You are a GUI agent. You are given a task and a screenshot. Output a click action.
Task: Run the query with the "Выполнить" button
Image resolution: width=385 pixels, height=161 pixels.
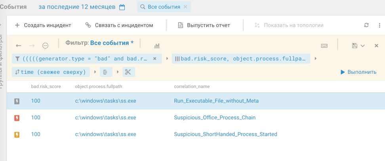tap(358, 72)
